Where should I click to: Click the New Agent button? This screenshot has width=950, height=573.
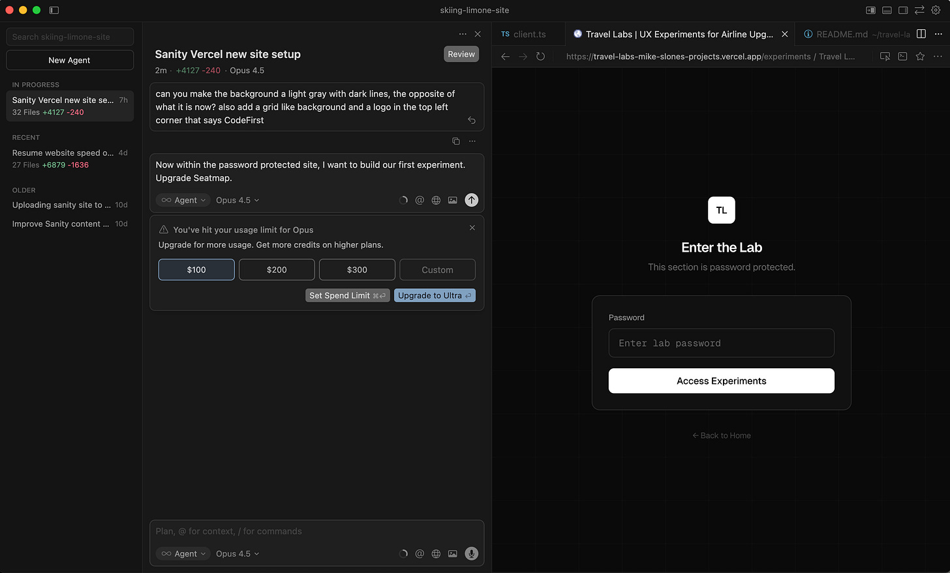click(70, 60)
